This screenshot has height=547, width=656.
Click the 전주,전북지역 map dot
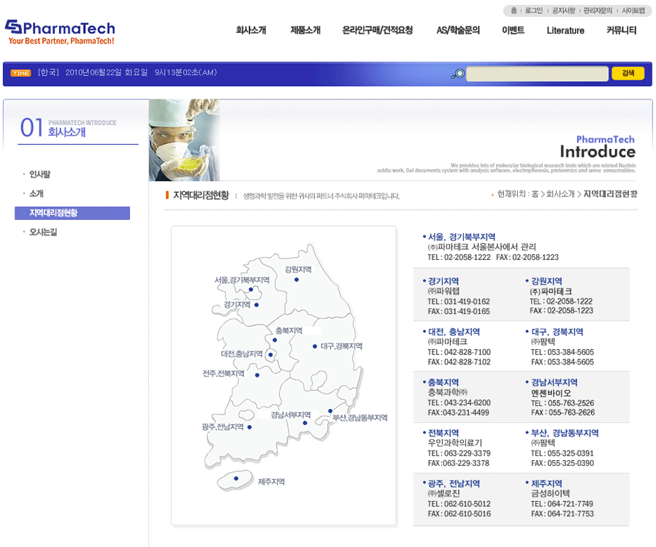[x=257, y=375]
